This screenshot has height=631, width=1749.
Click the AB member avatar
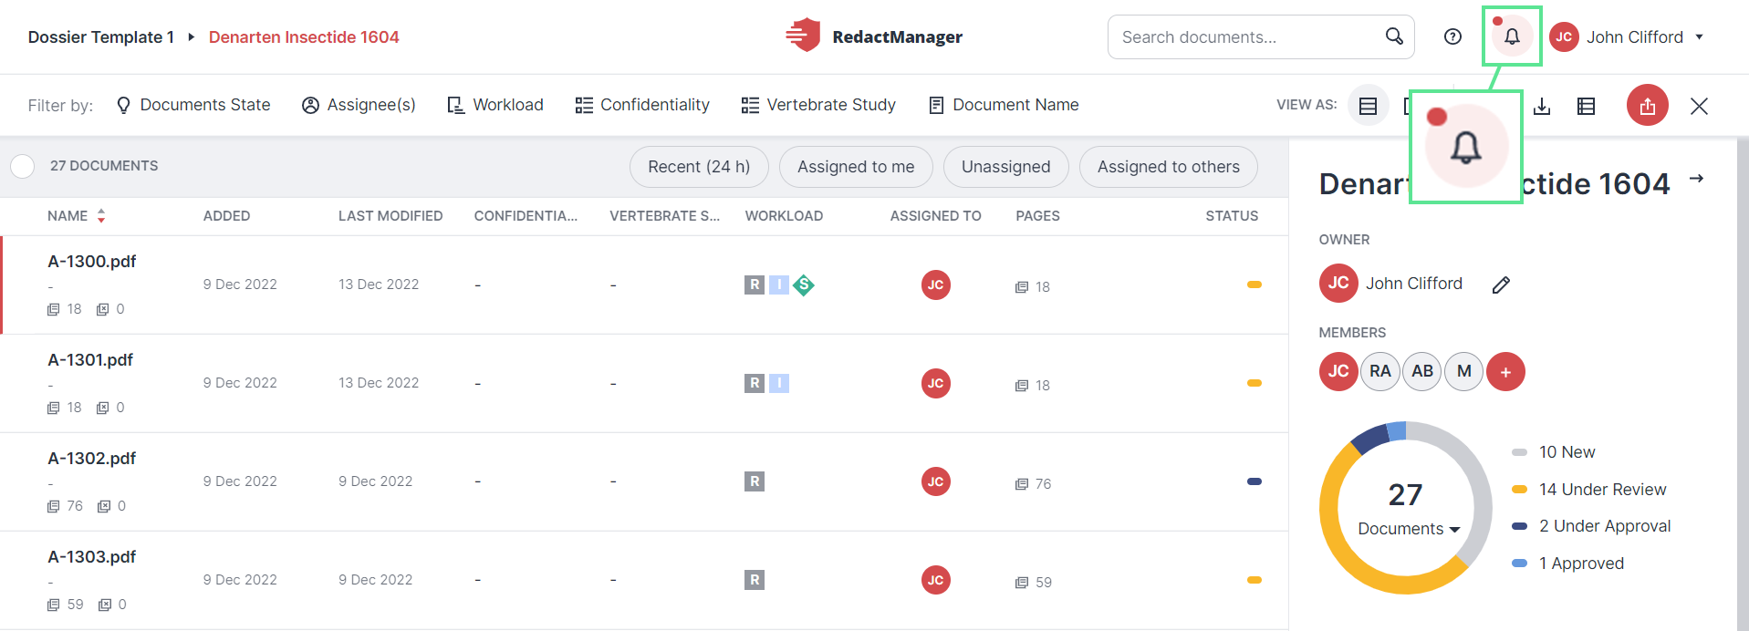(x=1422, y=371)
